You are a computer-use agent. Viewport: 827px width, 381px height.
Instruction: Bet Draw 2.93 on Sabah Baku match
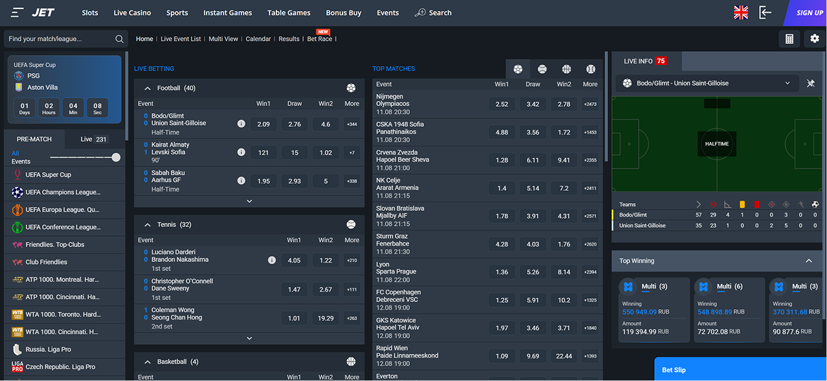point(295,181)
